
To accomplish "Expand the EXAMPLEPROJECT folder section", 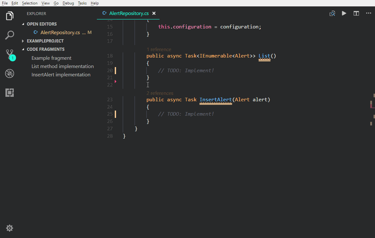I will pyautogui.click(x=45, y=41).
